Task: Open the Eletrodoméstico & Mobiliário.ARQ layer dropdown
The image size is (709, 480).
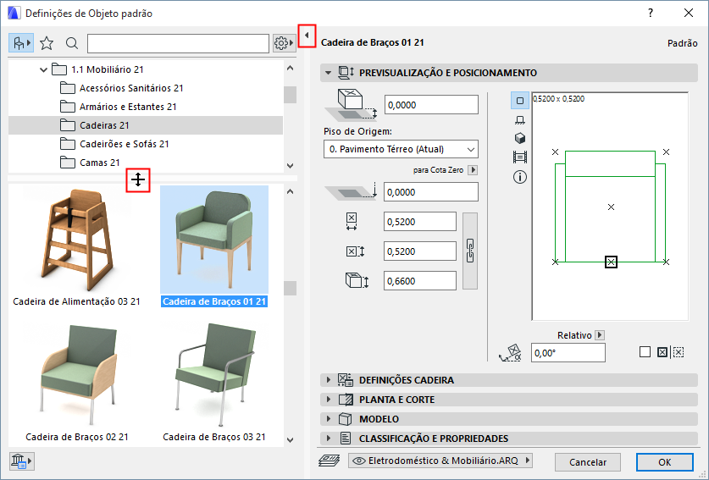Action: (x=440, y=461)
